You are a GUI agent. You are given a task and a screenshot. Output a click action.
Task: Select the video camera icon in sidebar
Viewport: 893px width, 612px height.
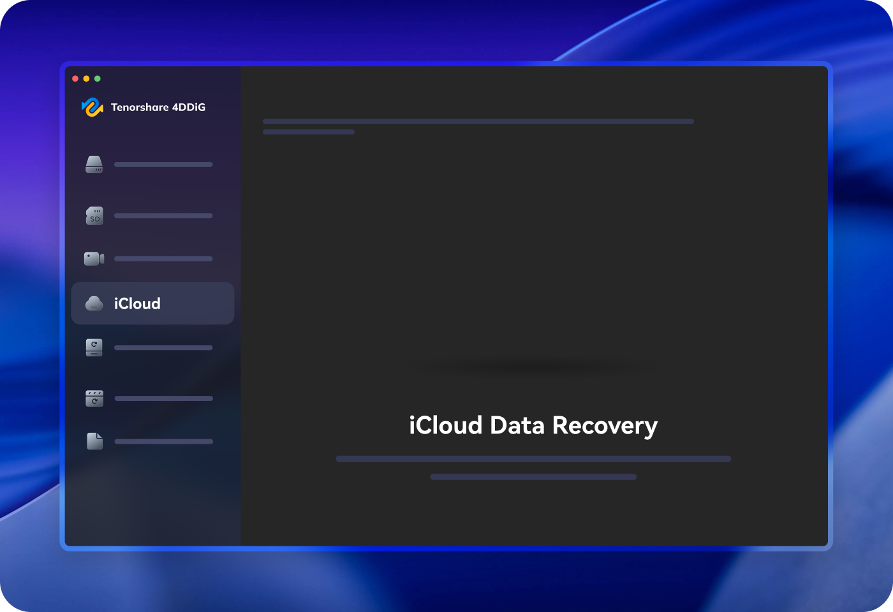point(94,258)
